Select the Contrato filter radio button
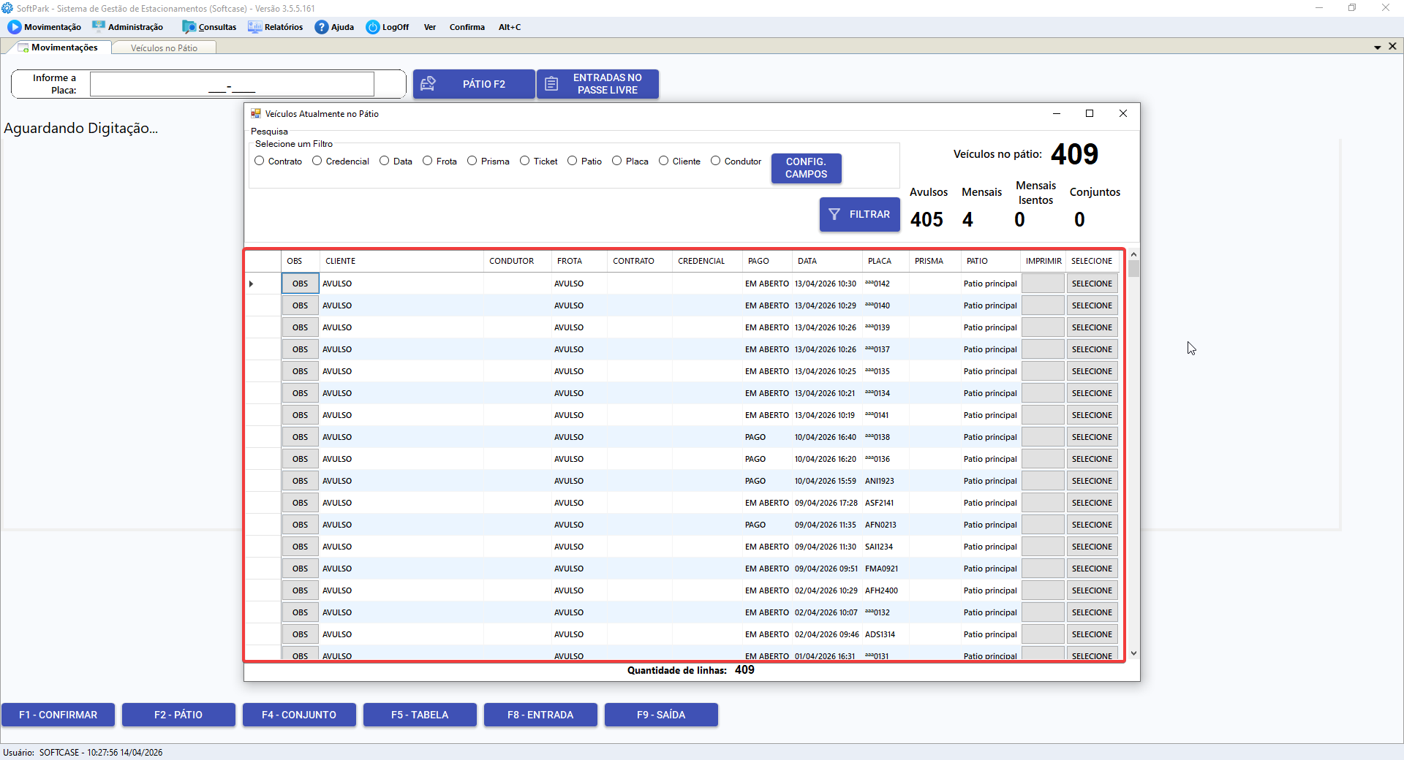The image size is (1404, 760). 260,161
